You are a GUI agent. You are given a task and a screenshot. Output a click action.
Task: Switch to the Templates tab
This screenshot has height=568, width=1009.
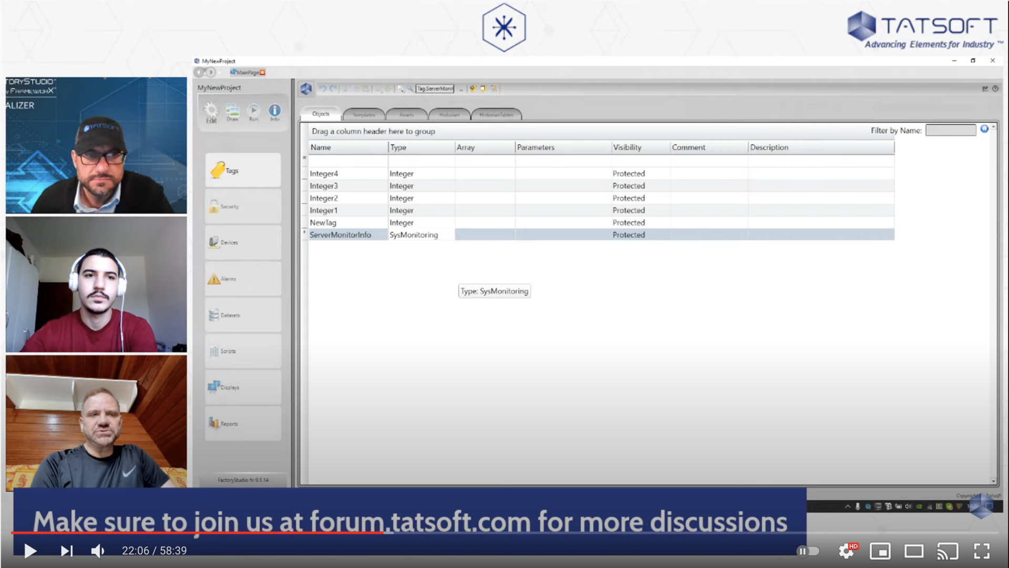pos(364,115)
